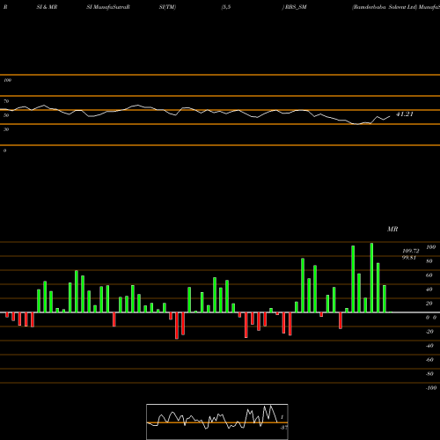Click the MR axis label -80

[429, 374]
